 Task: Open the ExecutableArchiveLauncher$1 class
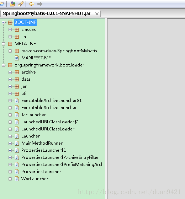[51, 101]
